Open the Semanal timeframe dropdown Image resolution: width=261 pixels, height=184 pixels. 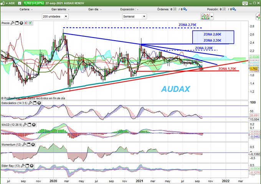click(134, 16)
